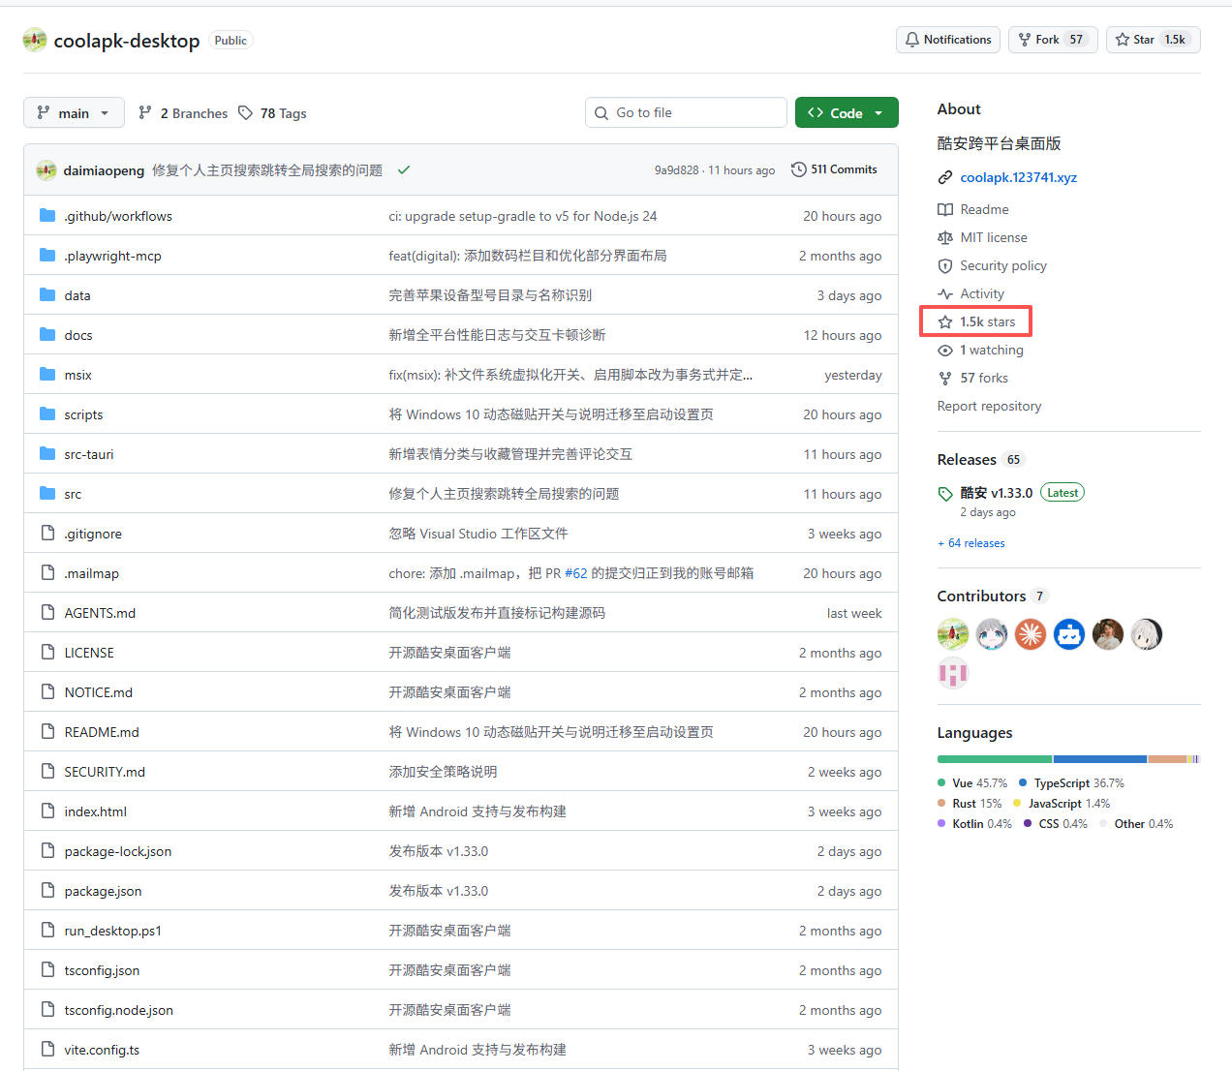Screen dimensions: 1232x1071
Task: Open the #62 pull request link
Action: (576, 573)
